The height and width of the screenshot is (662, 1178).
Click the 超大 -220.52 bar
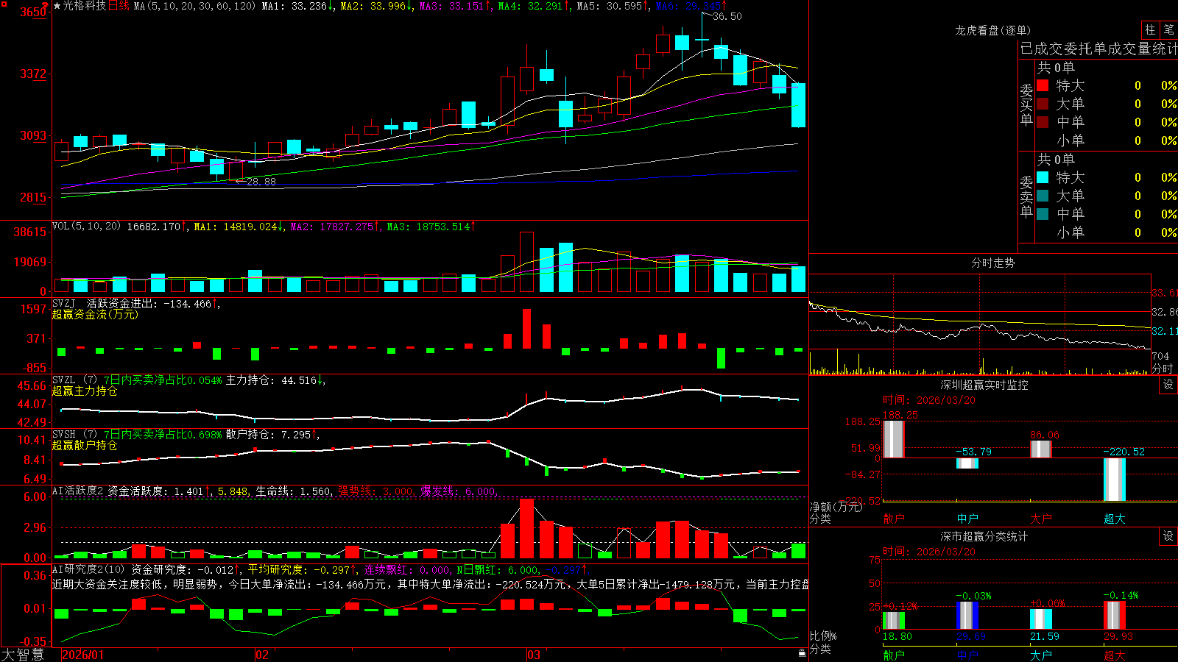[1115, 480]
